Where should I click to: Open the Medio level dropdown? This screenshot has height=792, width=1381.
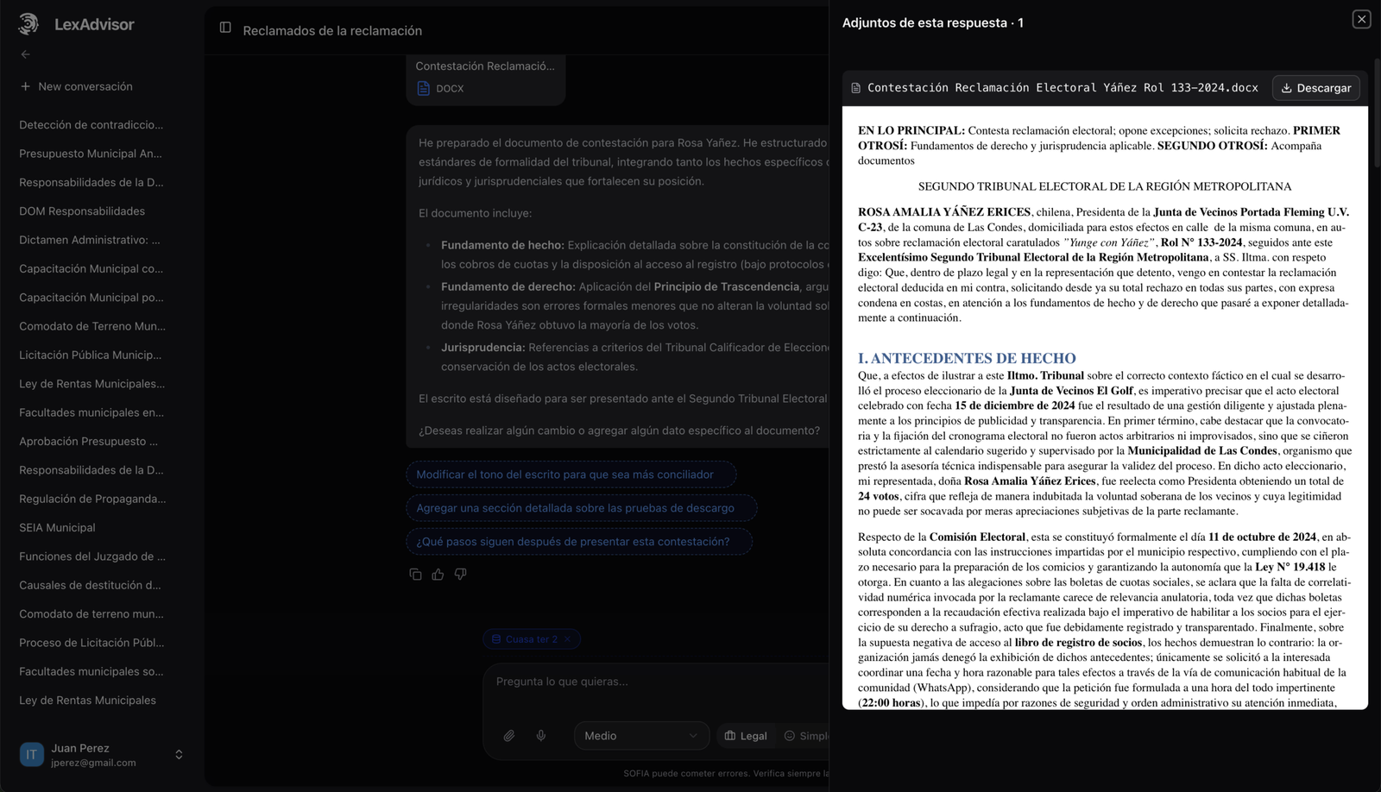pyautogui.click(x=641, y=736)
